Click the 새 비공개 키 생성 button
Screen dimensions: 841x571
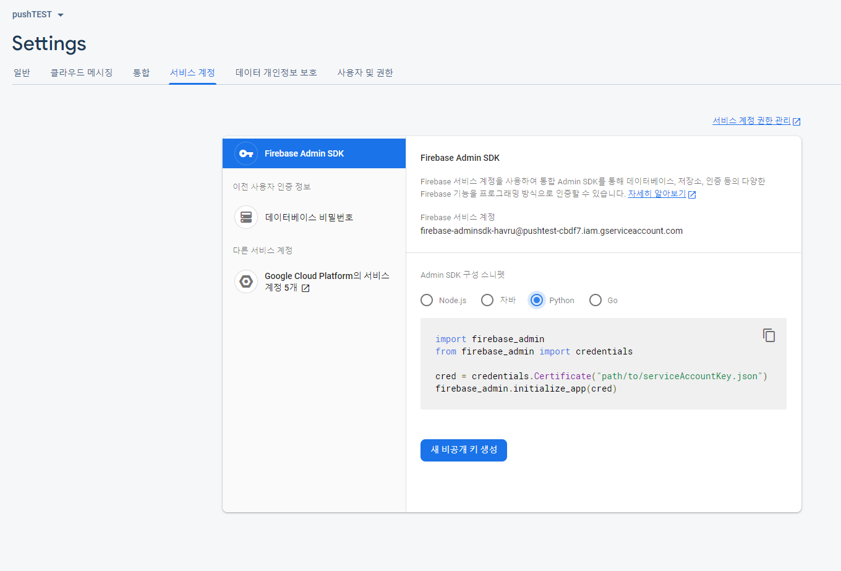[x=464, y=450]
